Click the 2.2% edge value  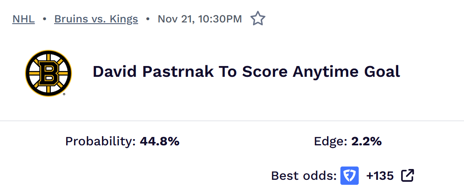367,142
